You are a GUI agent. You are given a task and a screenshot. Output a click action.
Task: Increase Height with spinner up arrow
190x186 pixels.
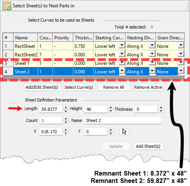pyautogui.click(x=111, y=108)
